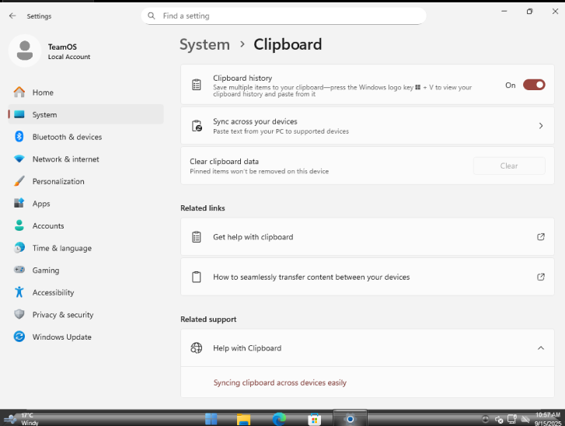This screenshot has height=426, width=565.
Task: Open File Explorer from the taskbar
Action: coord(243,419)
